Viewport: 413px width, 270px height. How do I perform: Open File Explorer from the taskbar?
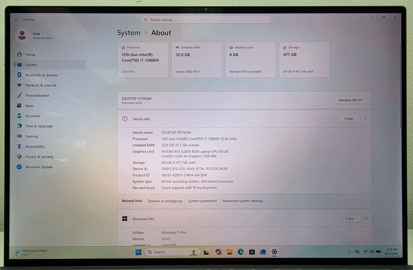(229, 252)
